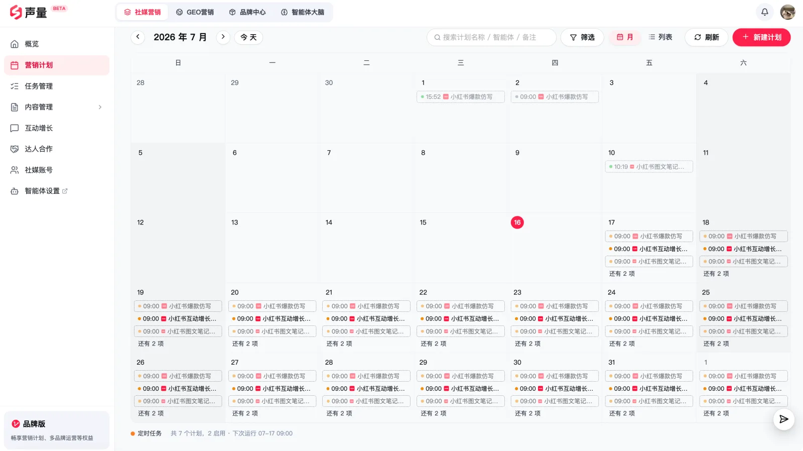Click the 定时任务 legend label
803x451 pixels.
(150, 433)
